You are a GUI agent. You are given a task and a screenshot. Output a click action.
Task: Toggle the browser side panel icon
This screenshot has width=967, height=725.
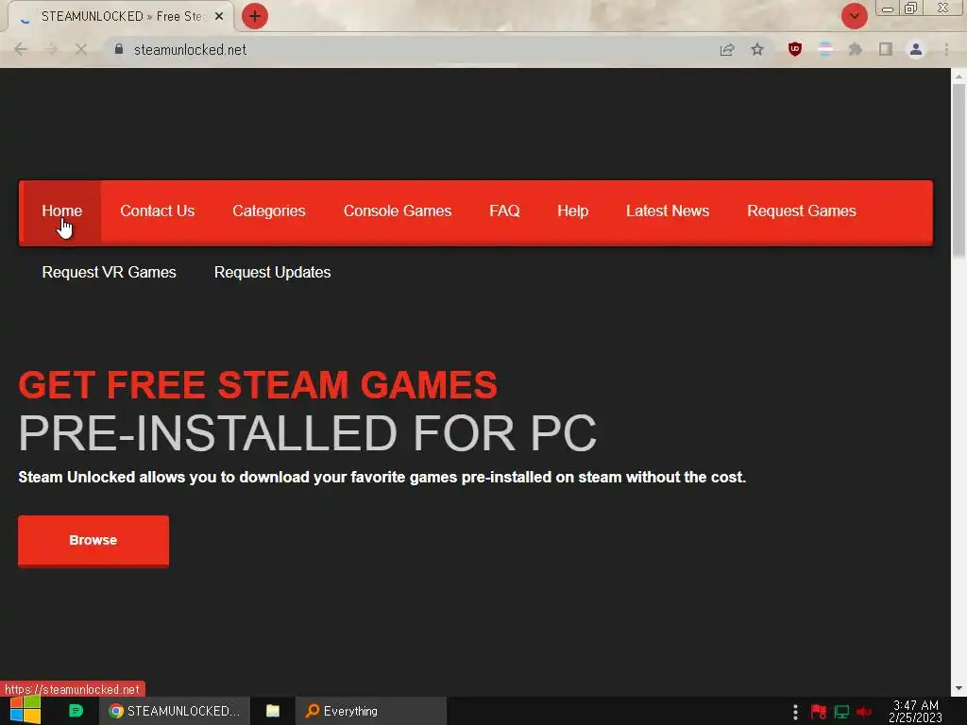click(x=886, y=49)
